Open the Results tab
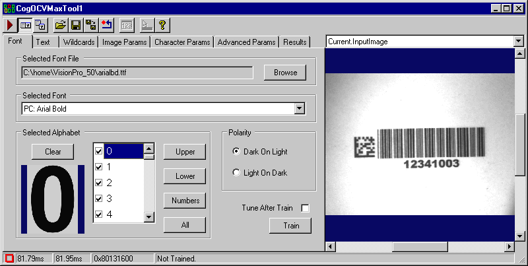The height and width of the screenshot is (266, 528). coord(294,42)
